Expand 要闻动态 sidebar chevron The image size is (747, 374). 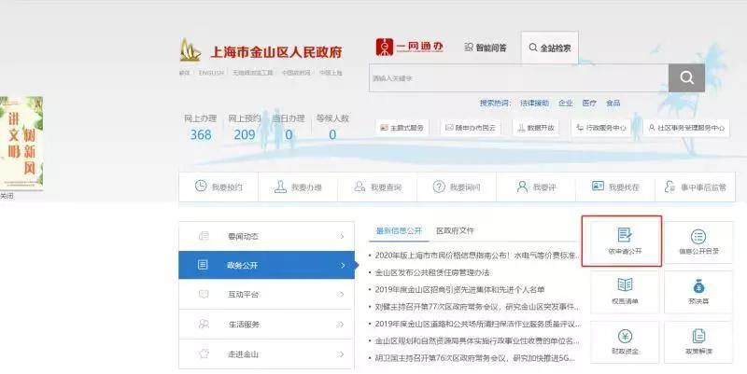[x=343, y=237]
